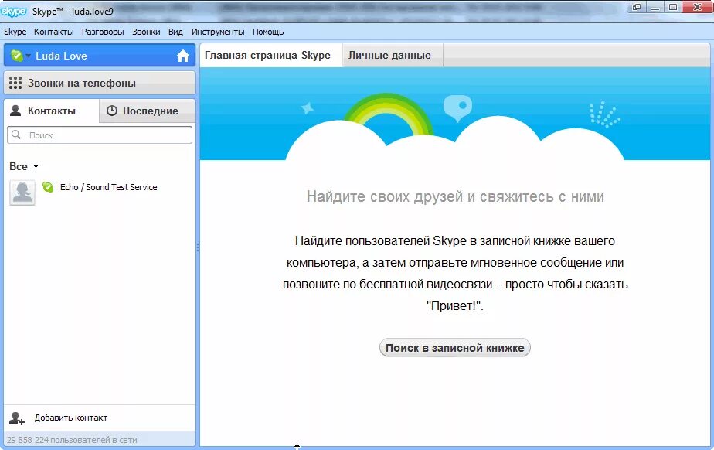Click the Echo contact green status icon
714x450 pixels.
(x=48, y=187)
